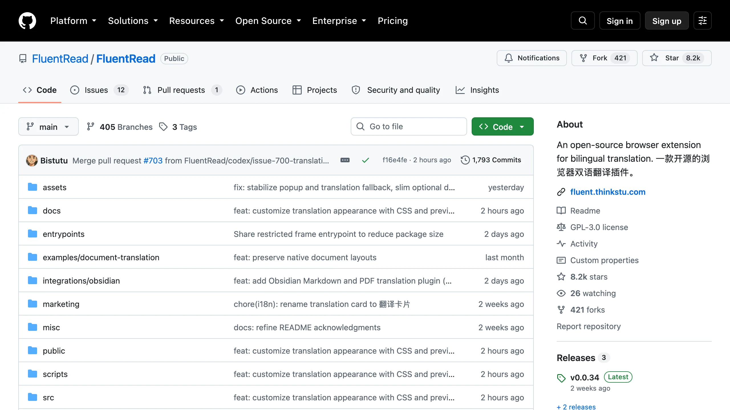This screenshot has height=410, width=730.
Task: Open examples/document-translation folder
Action: pyautogui.click(x=101, y=257)
